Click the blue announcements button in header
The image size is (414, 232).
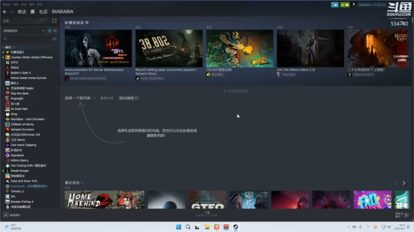click(335, 5)
